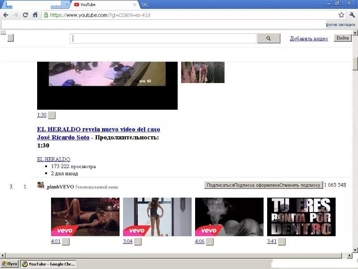Click the 1:30 duration link
Image resolution: width=358 pixels, height=269 pixels.
tap(42, 115)
